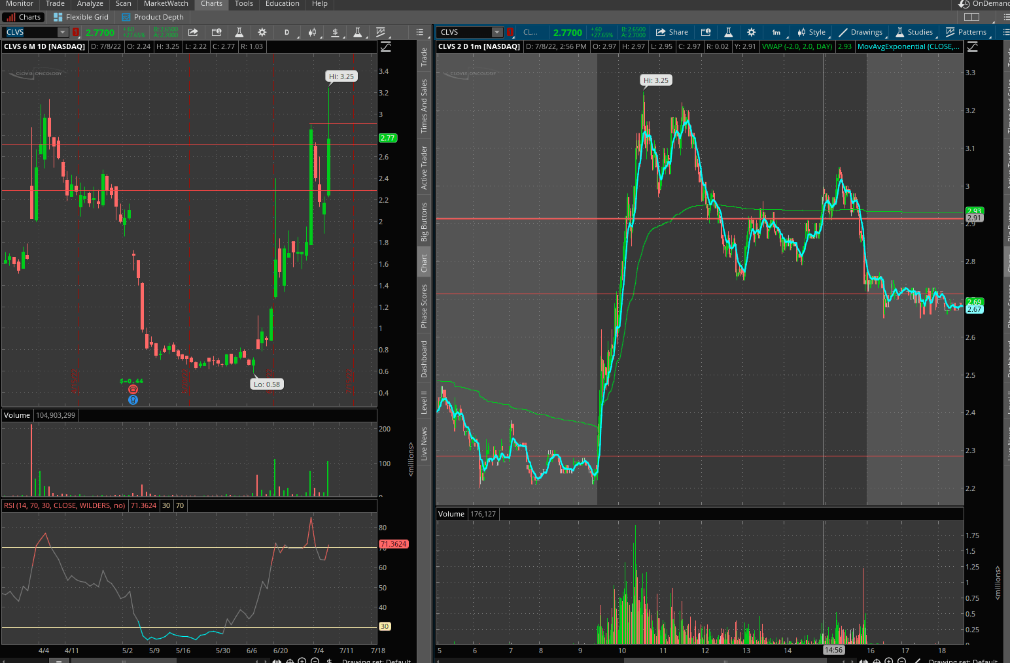The image size is (1010, 663).
Task: Open the Big Buttons side tab
Action: 424,222
